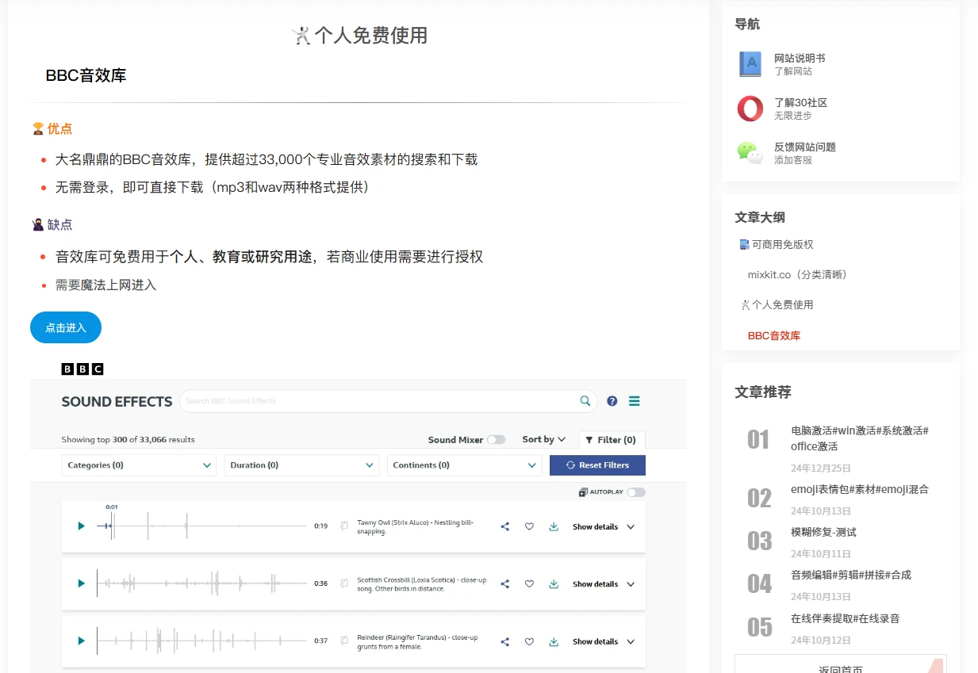Share the Reindeer sound

(505, 641)
